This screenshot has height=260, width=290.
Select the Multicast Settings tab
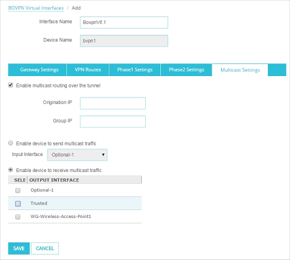click(240, 70)
